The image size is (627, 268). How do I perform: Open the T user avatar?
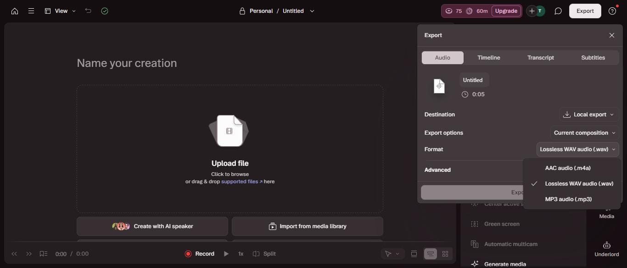pos(541,11)
